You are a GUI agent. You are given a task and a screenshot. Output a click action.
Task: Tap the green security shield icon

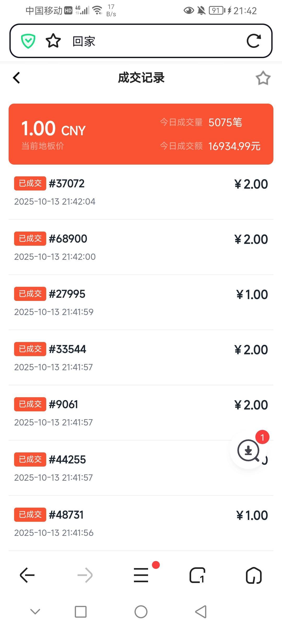tap(28, 41)
